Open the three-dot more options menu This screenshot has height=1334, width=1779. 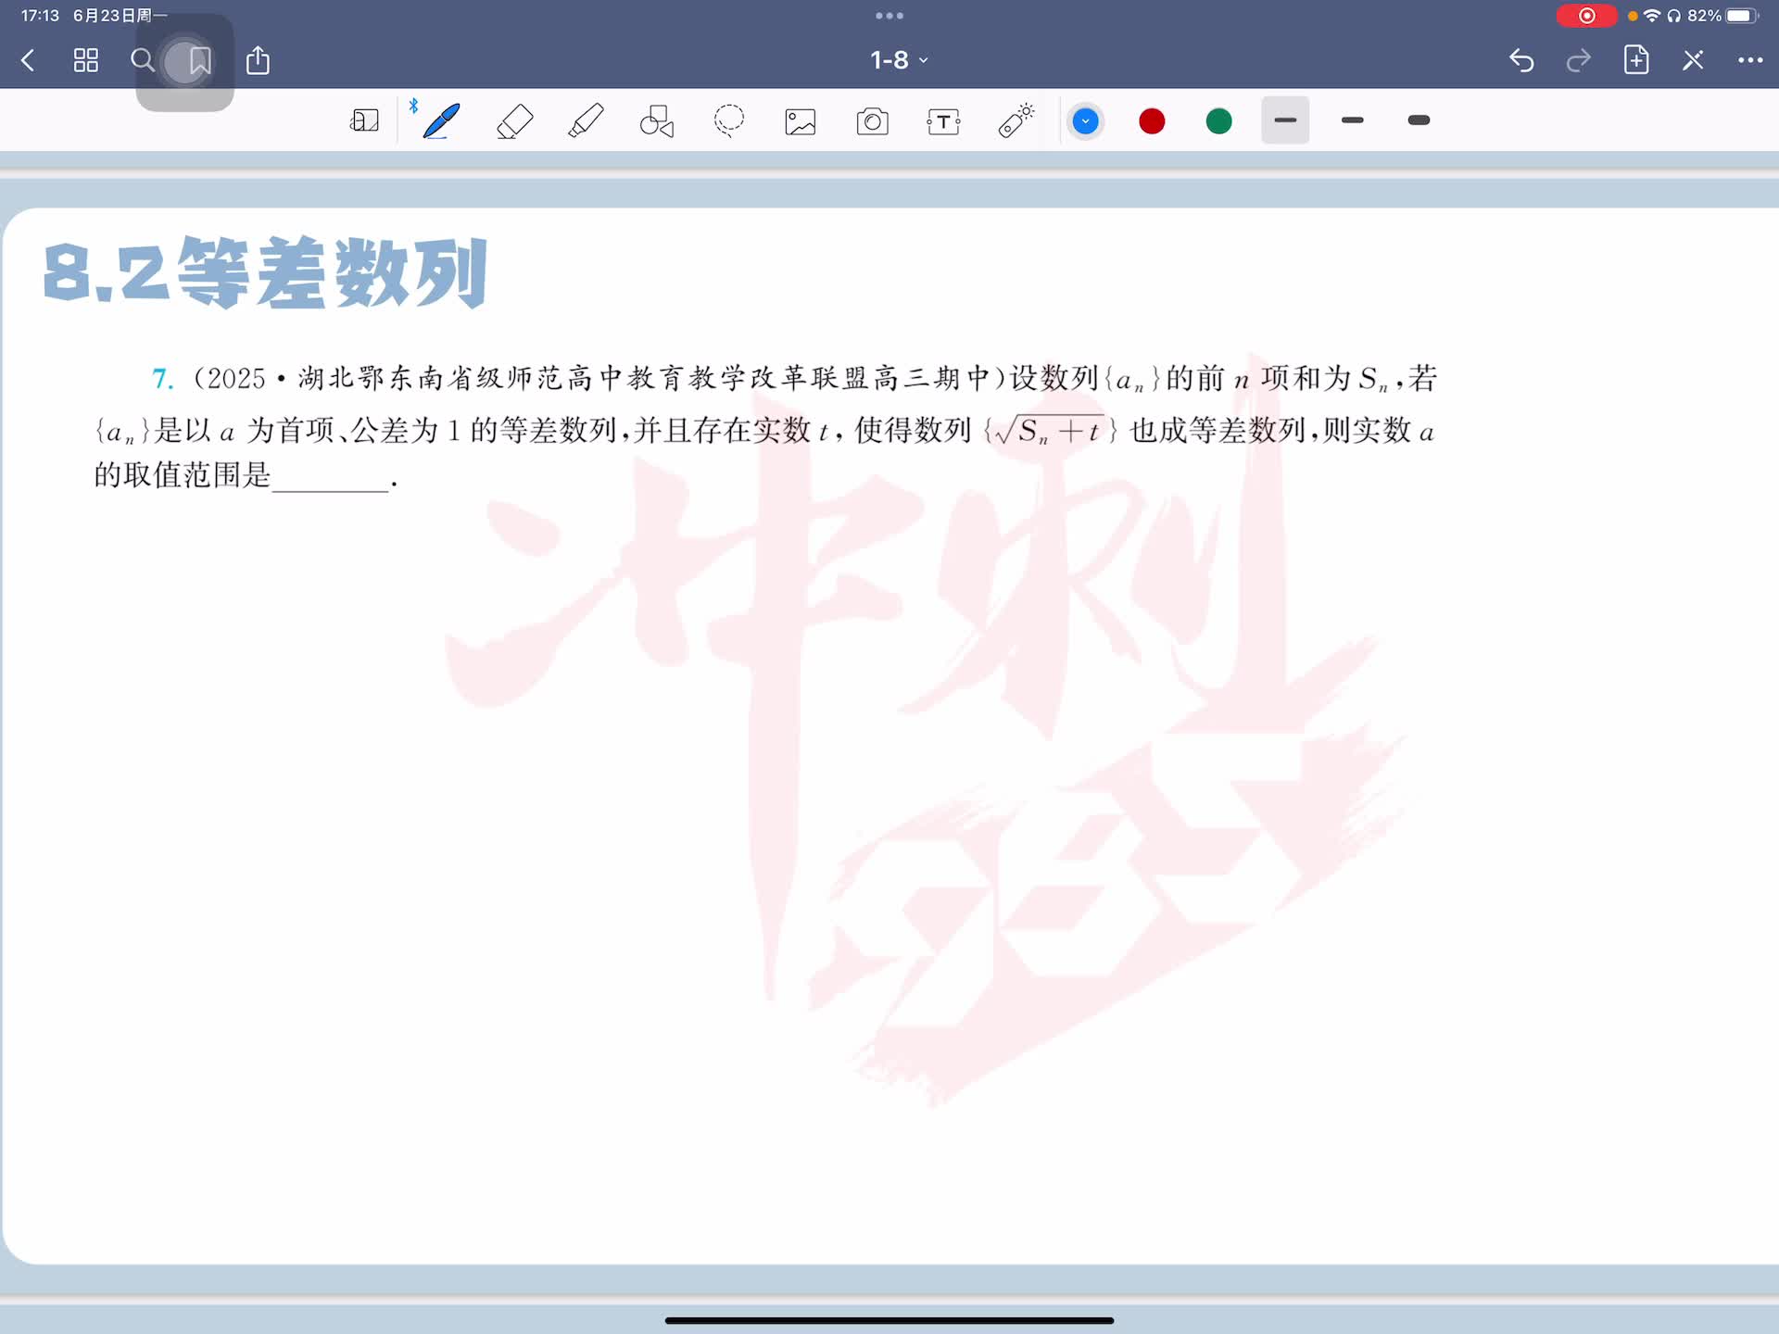click(x=1749, y=60)
